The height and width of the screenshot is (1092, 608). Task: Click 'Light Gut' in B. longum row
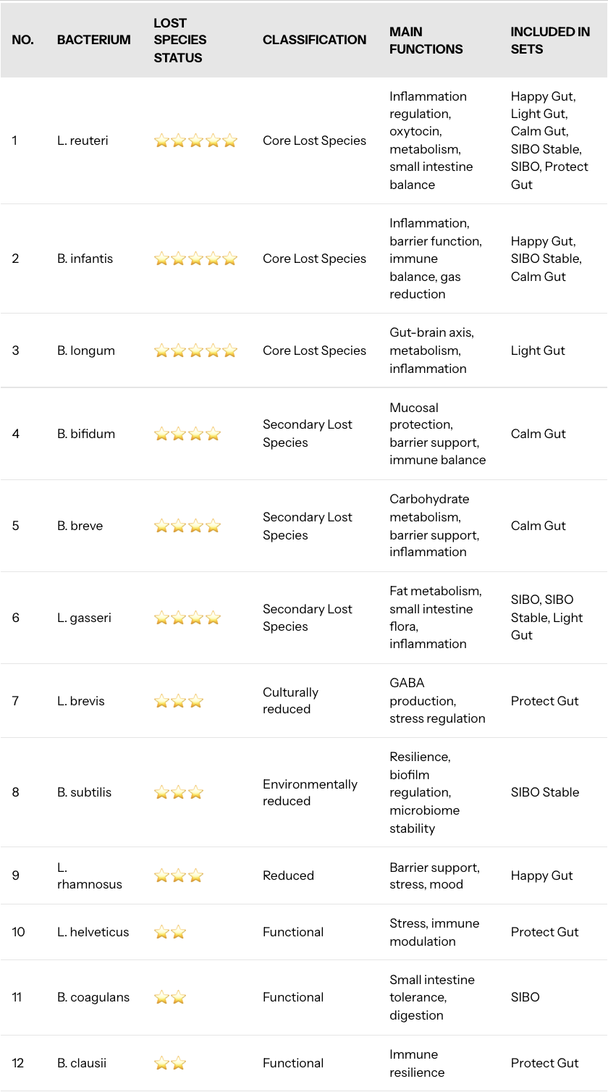point(538,350)
